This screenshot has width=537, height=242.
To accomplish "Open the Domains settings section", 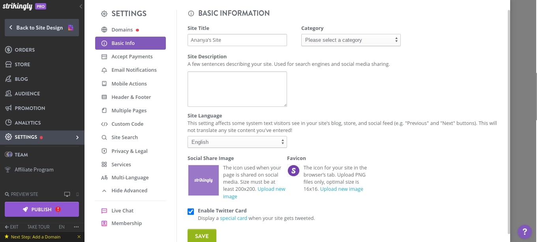I will (122, 29).
